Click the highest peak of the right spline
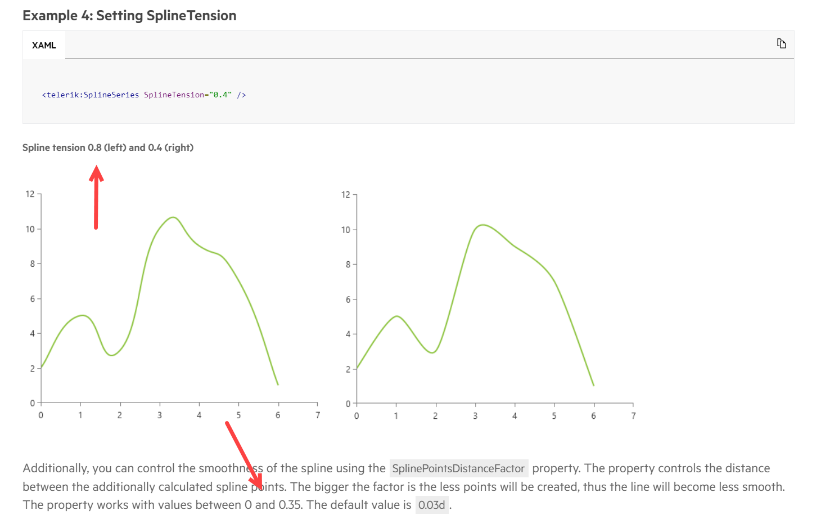This screenshot has height=519, width=821. 482,225
